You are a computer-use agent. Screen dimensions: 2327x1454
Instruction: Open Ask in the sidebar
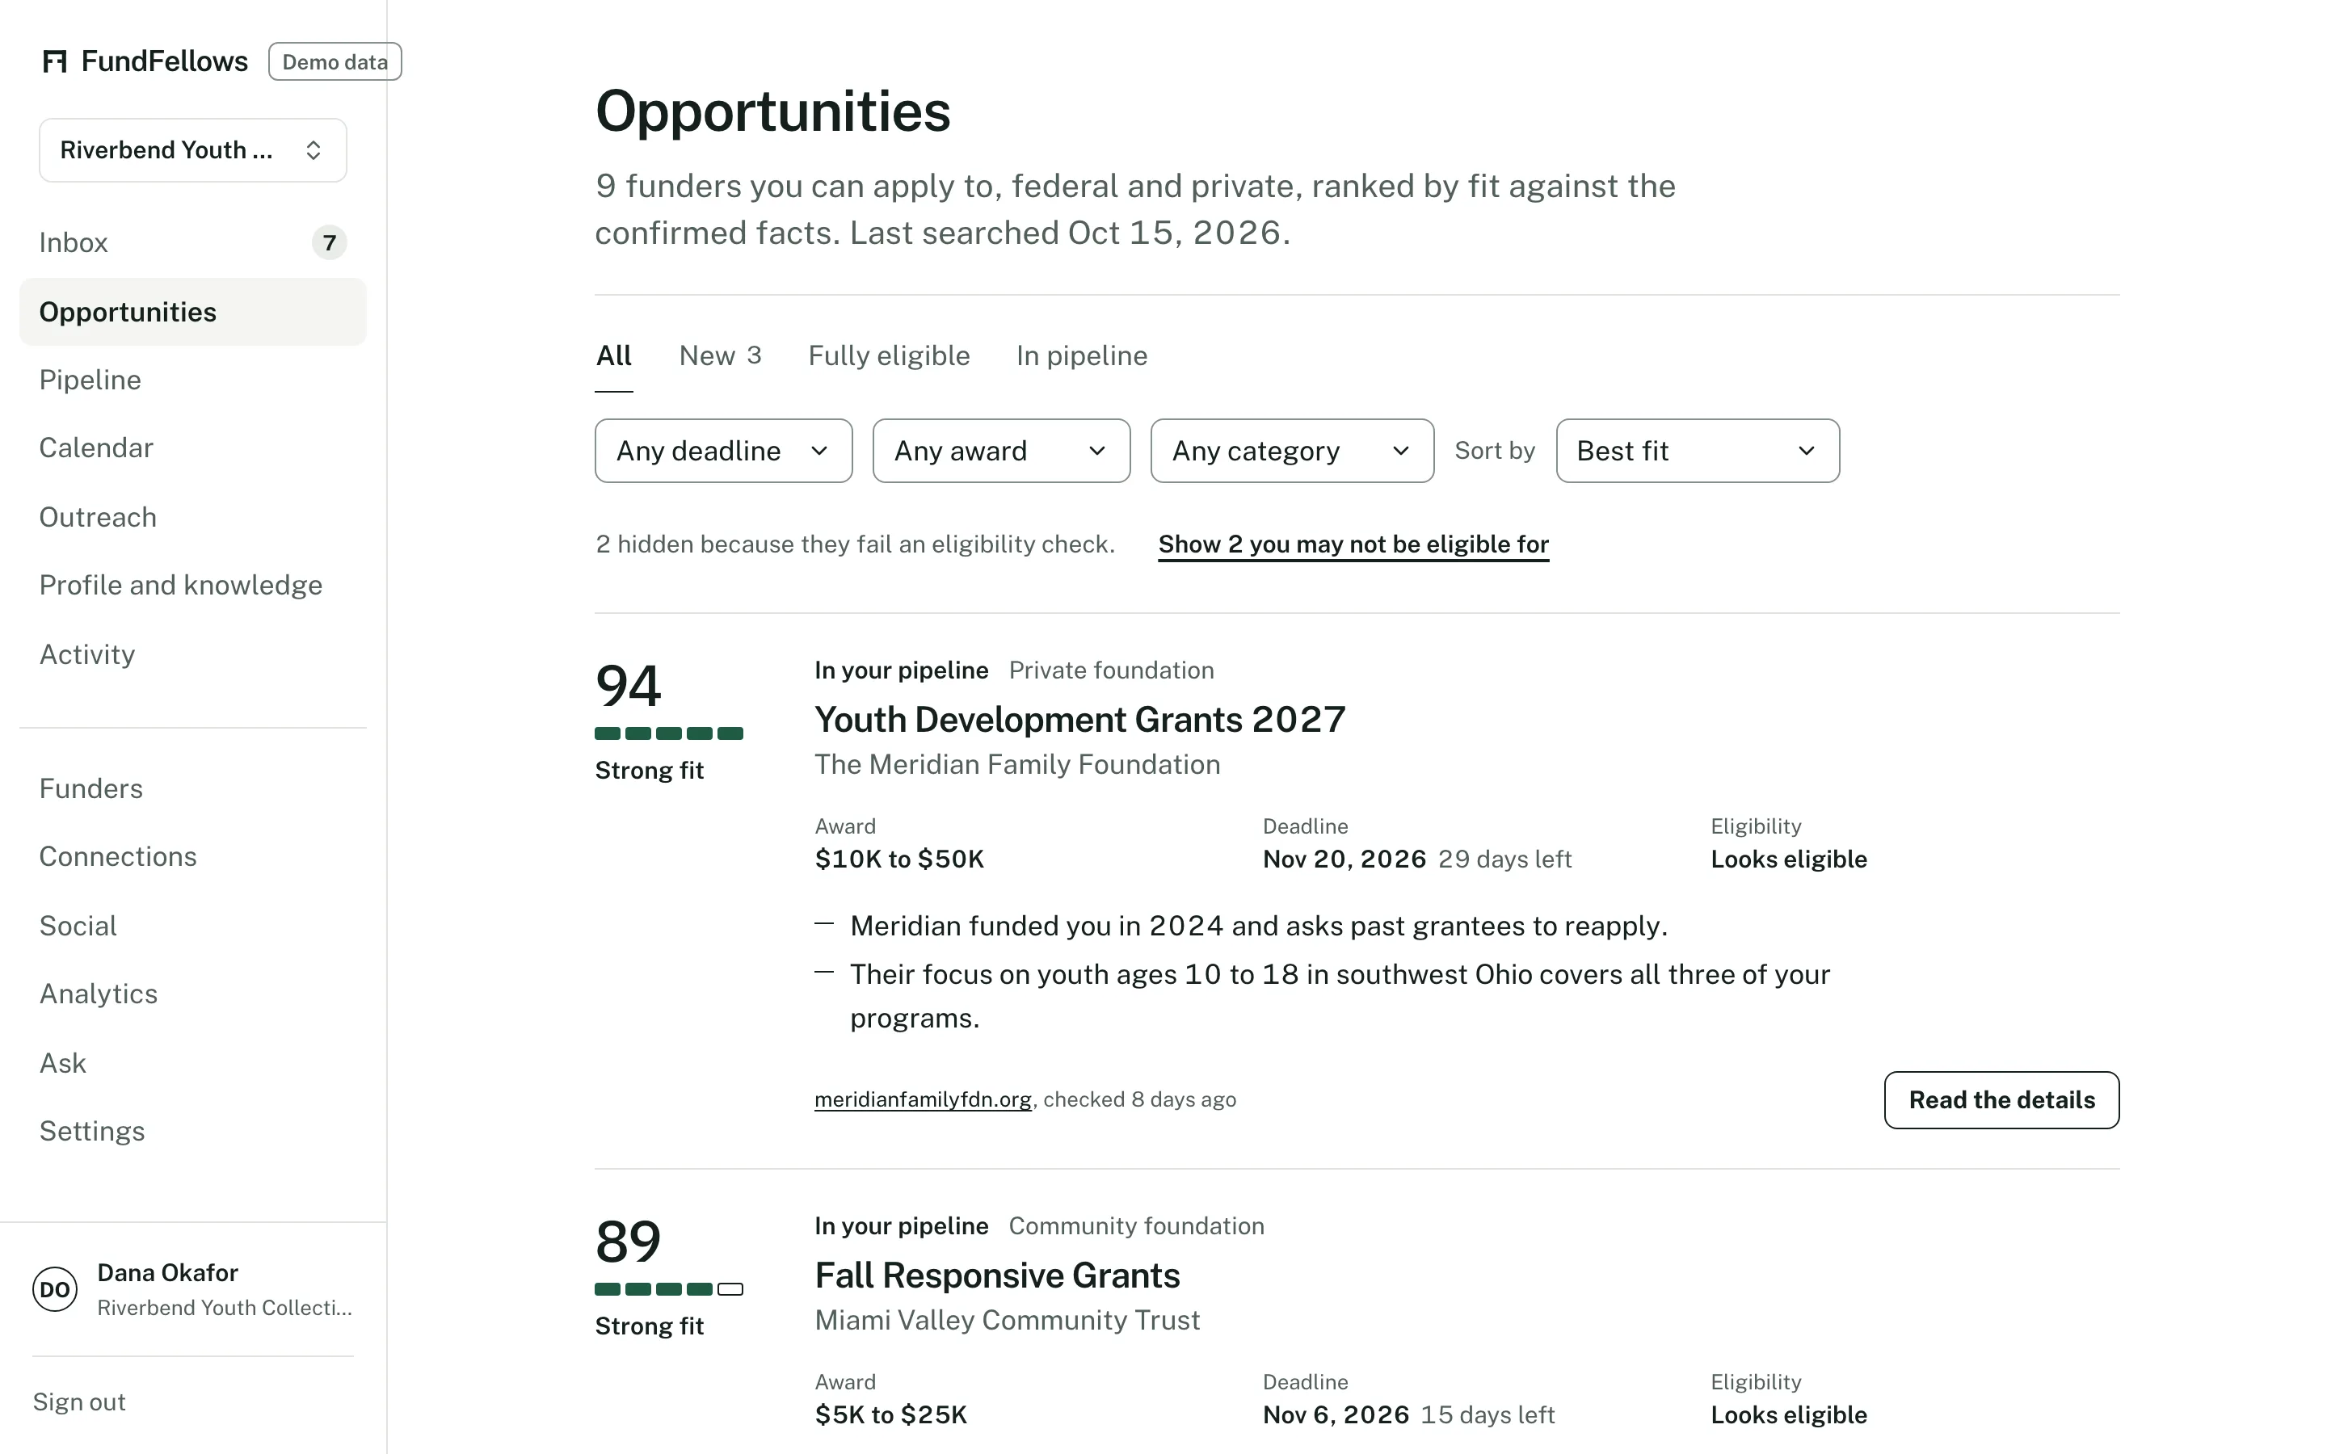coord(192,1064)
